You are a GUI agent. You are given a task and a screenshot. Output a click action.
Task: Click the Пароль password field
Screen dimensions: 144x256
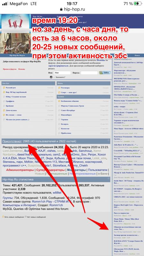pos(89,73)
